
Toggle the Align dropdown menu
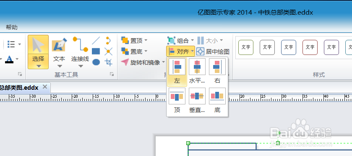[x=180, y=52]
